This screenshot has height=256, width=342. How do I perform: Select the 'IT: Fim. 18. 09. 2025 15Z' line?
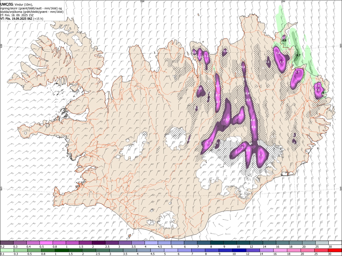point(17,15)
